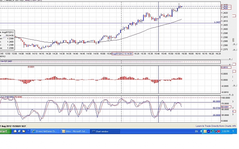Click the 16:00 time axis label
Viewport: 239px width, 149px height.
(184, 54)
